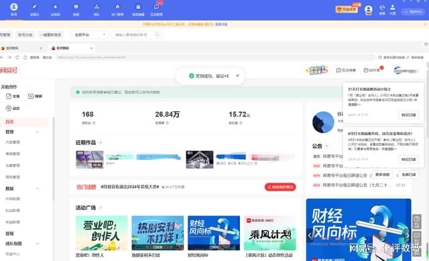429x261 pixels.
Task: Click the left sidebar vertical scrollbar
Action: 54,160
